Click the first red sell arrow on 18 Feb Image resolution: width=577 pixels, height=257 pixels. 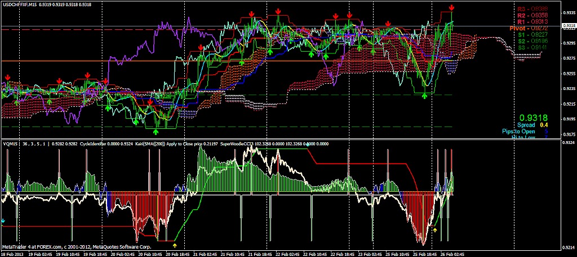[8, 77]
